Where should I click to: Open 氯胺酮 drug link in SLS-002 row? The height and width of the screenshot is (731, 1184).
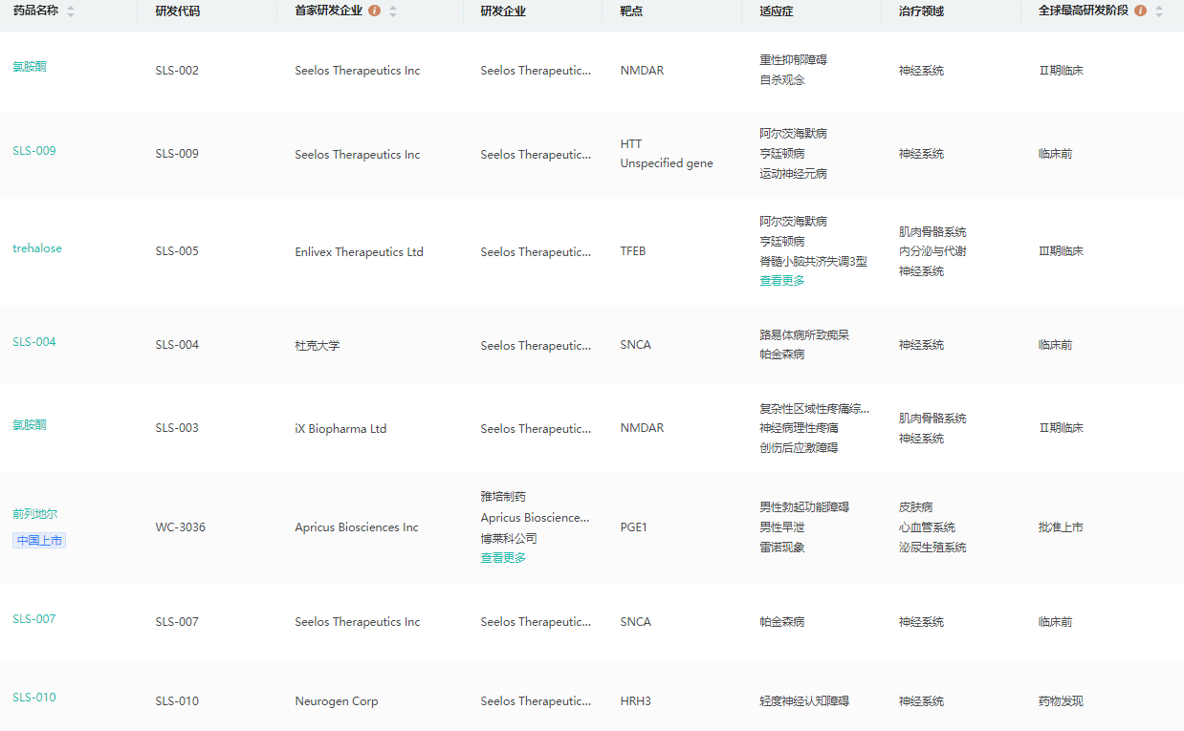30,67
